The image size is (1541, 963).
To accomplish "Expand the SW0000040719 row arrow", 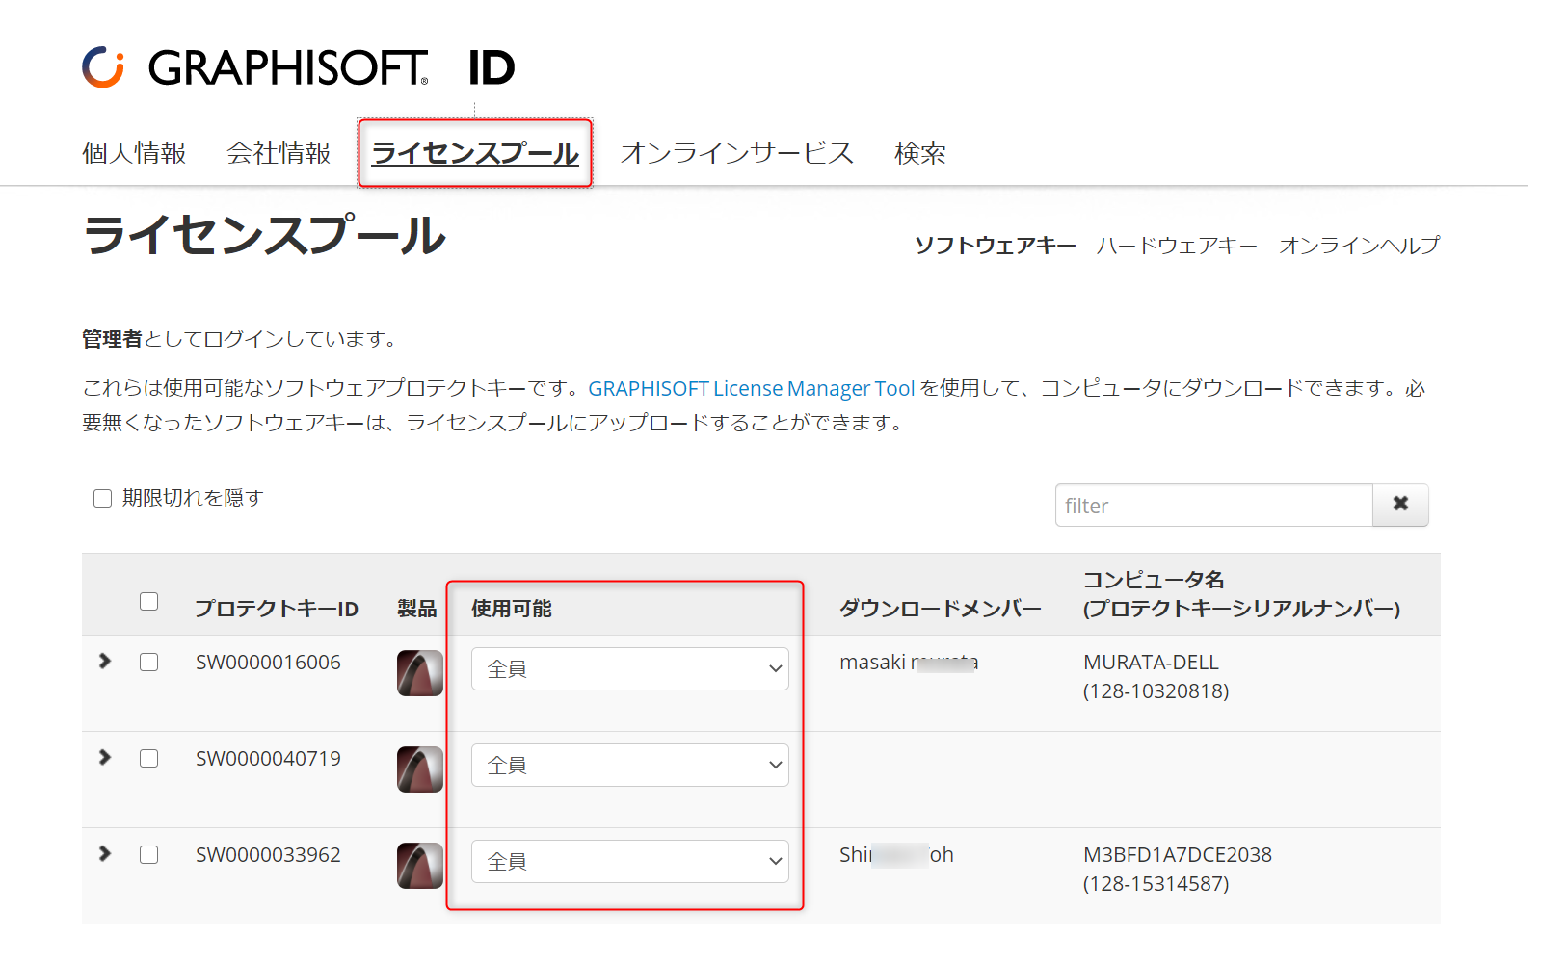I will click(105, 757).
